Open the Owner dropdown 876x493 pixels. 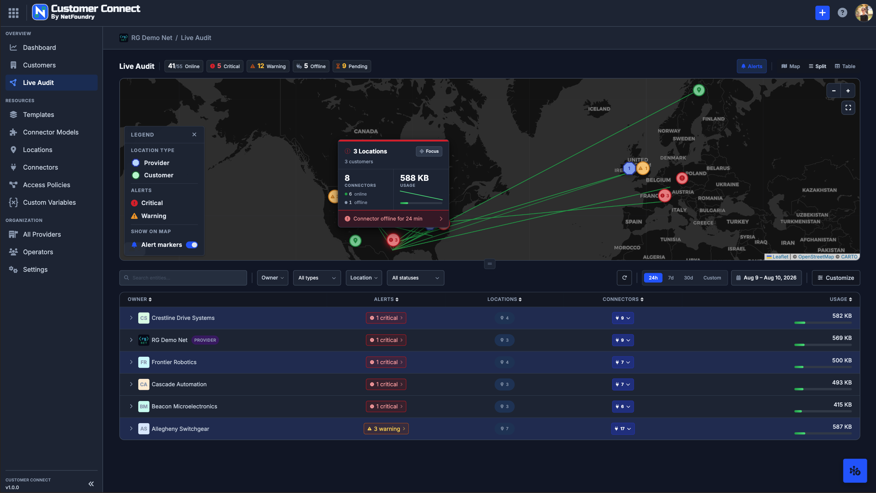pyautogui.click(x=273, y=278)
